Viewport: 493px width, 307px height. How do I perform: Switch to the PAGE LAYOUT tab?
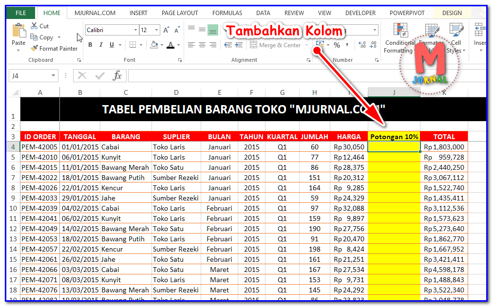[180, 13]
